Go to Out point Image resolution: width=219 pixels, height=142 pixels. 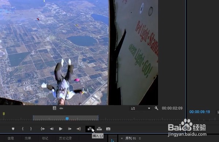79,129
